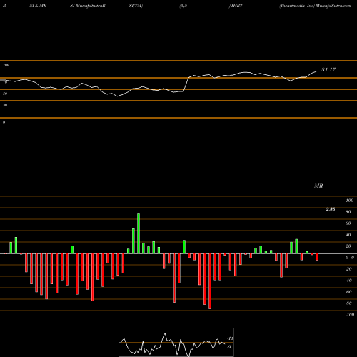Click the MR axis label -100

[x=350, y=315]
